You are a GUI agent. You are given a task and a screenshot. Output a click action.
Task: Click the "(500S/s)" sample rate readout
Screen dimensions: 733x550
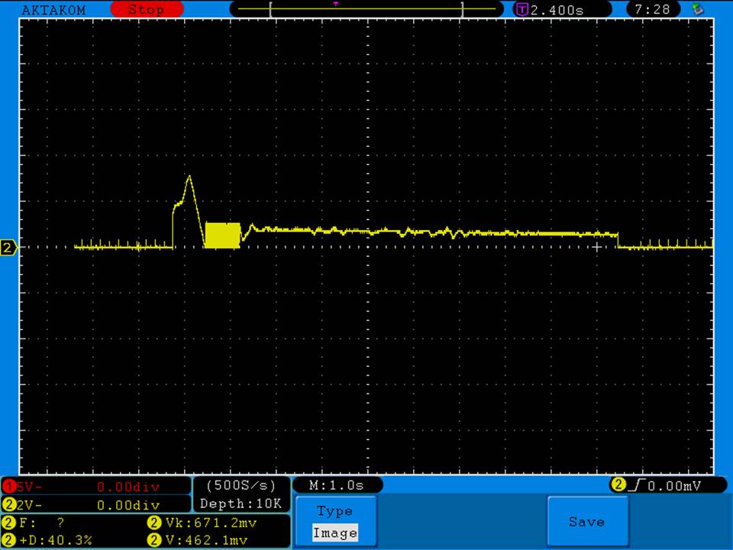(241, 486)
